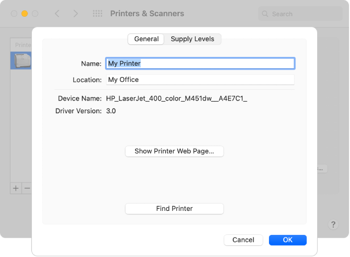Viewport: 350px width, 257px height.
Task: Add a printer with the plus button
Action: 16,188
